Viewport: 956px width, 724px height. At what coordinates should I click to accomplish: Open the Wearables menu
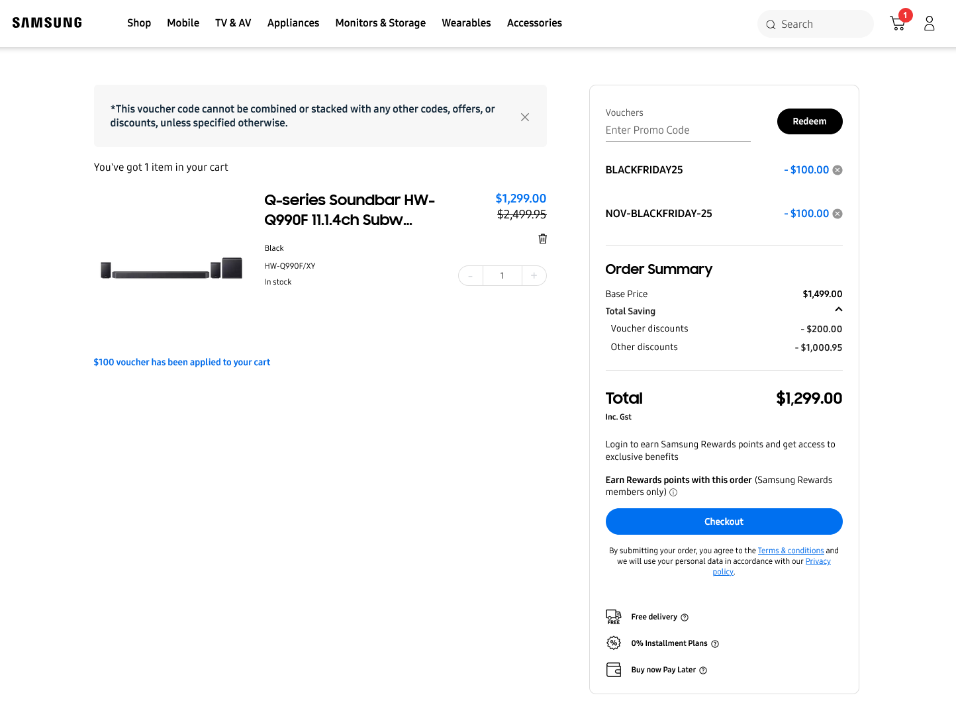click(x=466, y=23)
